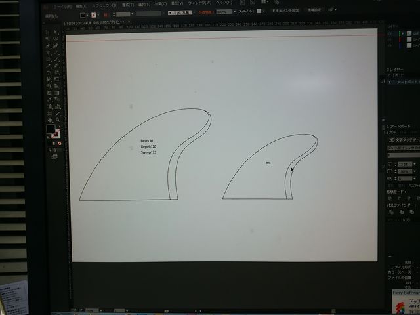Select the Rotate tool
Screen dimensions: 420x315
(x=49, y=73)
